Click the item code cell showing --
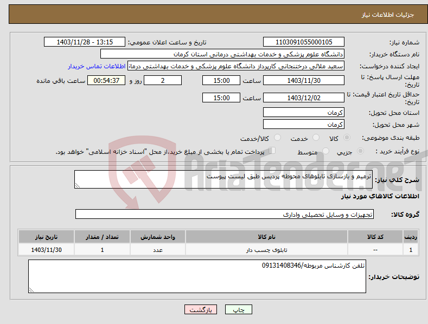This screenshot has height=324, width=428. pos(375,250)
